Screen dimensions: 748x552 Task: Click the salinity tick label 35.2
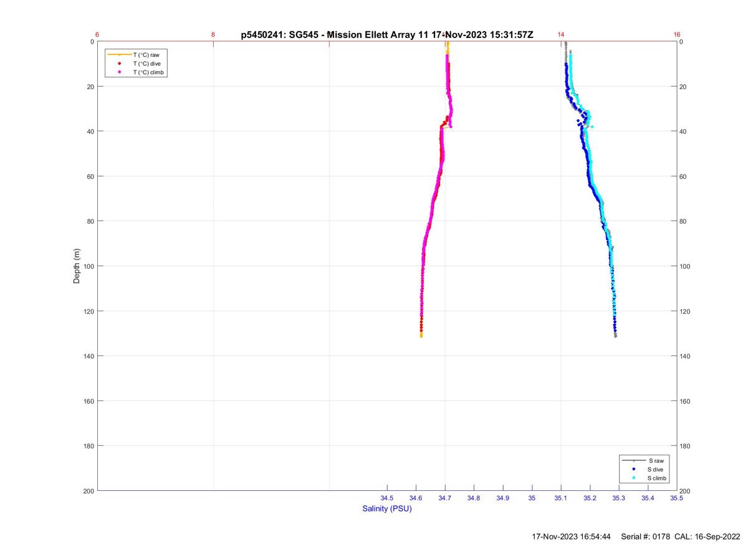590,498
